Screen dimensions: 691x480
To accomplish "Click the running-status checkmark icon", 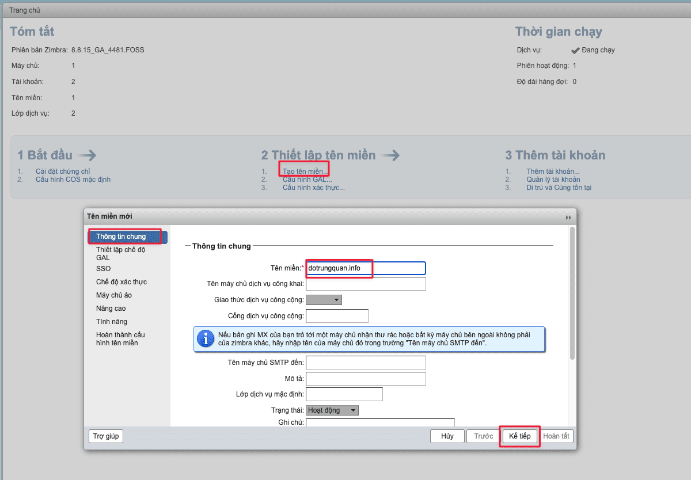I will 575,50.
